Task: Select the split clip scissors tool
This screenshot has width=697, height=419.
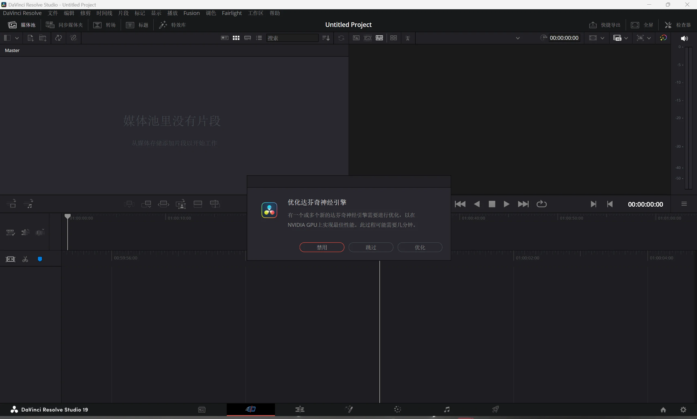Action: click(x=25, y=259)
